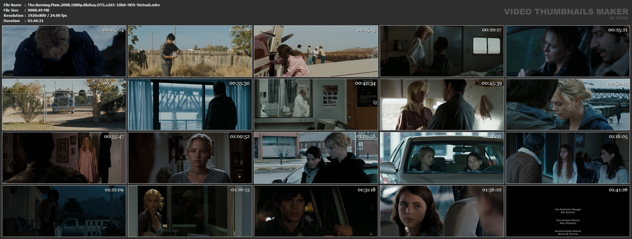Select the file size value 9000.49 MB

(x=38, y=10)
